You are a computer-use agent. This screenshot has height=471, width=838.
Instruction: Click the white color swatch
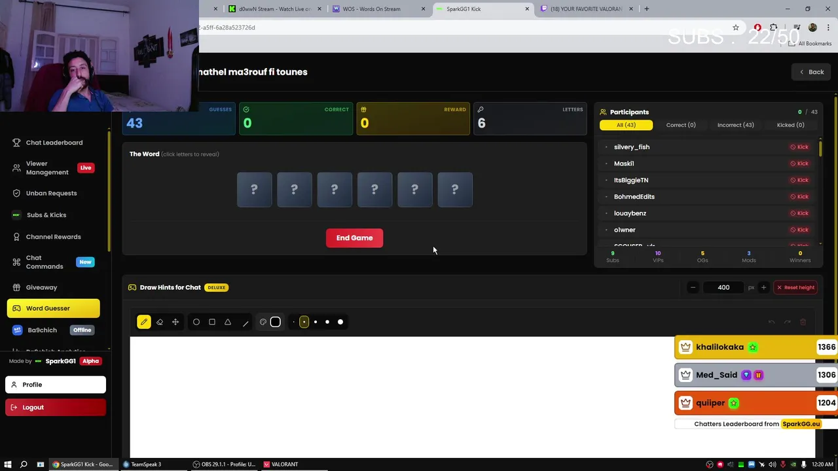point(276,322)
